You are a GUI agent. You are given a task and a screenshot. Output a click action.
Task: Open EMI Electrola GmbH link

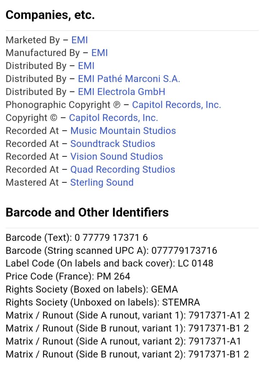122,91
